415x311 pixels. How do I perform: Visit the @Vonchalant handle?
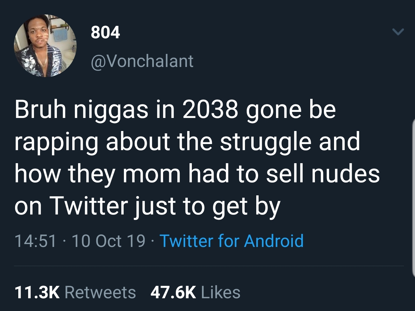tap(142, 61)
